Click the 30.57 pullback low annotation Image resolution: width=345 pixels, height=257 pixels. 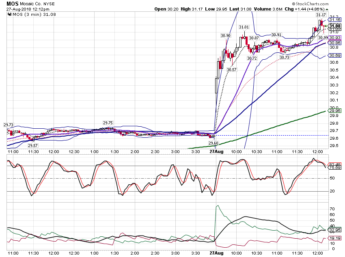tap(232, 69)
